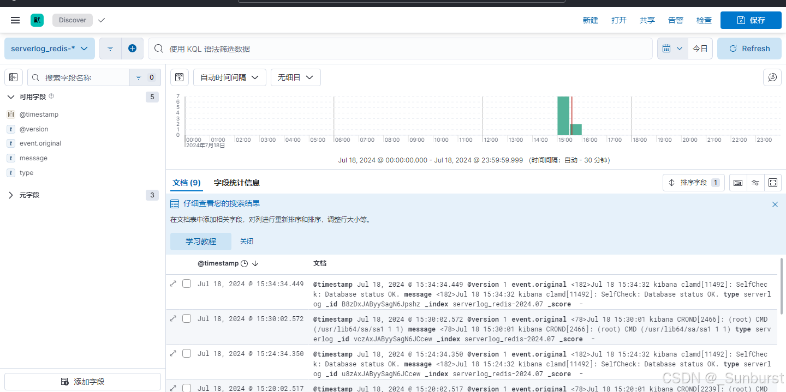Open the 自动时间间隔 interval dropdown

(x=230, y=77)
